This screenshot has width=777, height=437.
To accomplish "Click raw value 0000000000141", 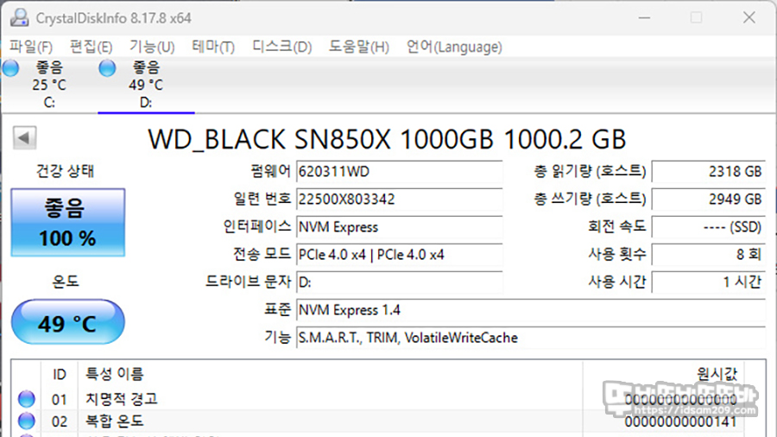I will [680, 421].
